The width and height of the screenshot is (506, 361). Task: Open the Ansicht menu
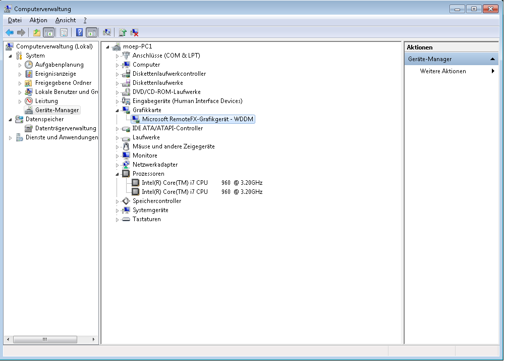pos(66,20)
